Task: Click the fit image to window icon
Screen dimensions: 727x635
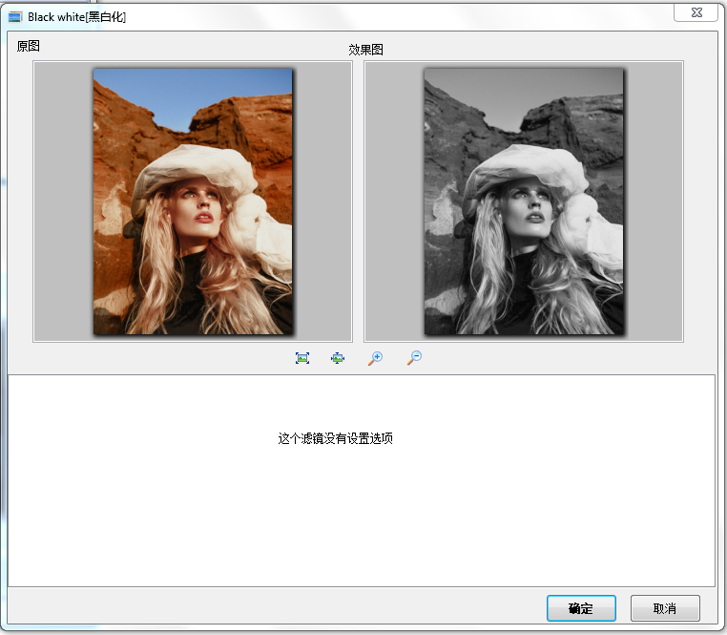Action: [x=302, y=358]
